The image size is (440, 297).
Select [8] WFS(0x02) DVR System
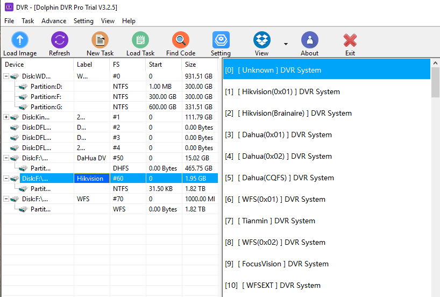(327, 242)
